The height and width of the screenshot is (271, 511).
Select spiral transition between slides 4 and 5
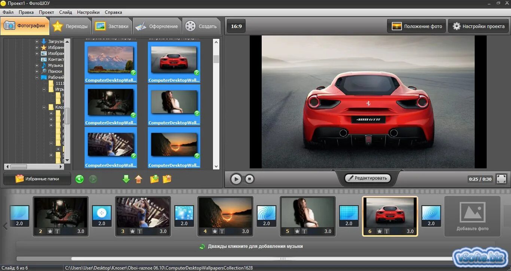[x=267, y=216]
